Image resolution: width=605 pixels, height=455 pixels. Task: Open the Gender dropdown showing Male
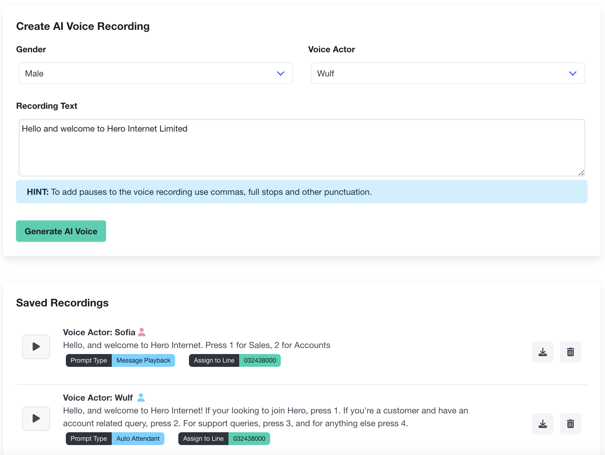pos(156,73)
